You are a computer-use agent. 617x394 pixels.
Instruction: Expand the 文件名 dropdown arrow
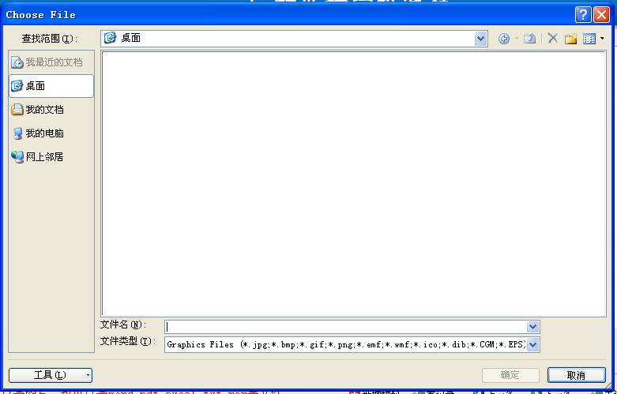pos(532,327)
